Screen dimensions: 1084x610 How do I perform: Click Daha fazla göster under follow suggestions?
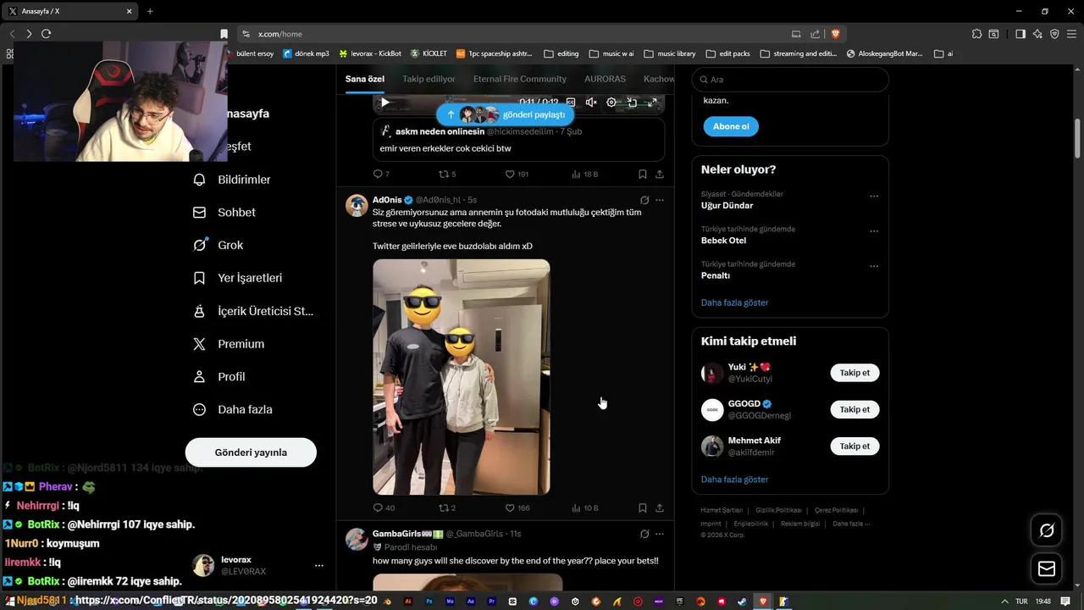click(734, 480)
